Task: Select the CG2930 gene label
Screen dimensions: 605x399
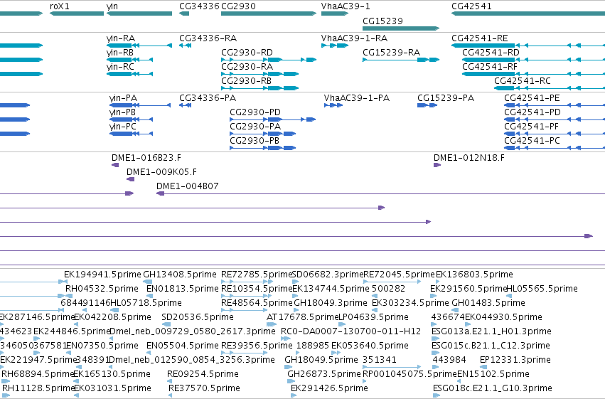Action: (238, 6)
